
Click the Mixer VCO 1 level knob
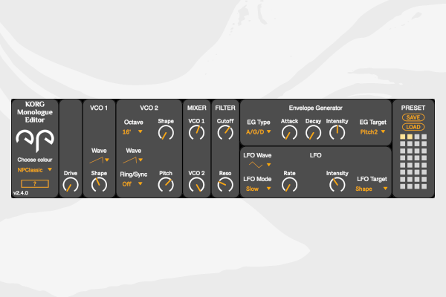(x=196, y=132)
